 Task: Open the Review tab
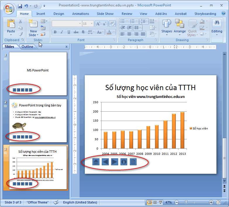[x=127, y=14]
